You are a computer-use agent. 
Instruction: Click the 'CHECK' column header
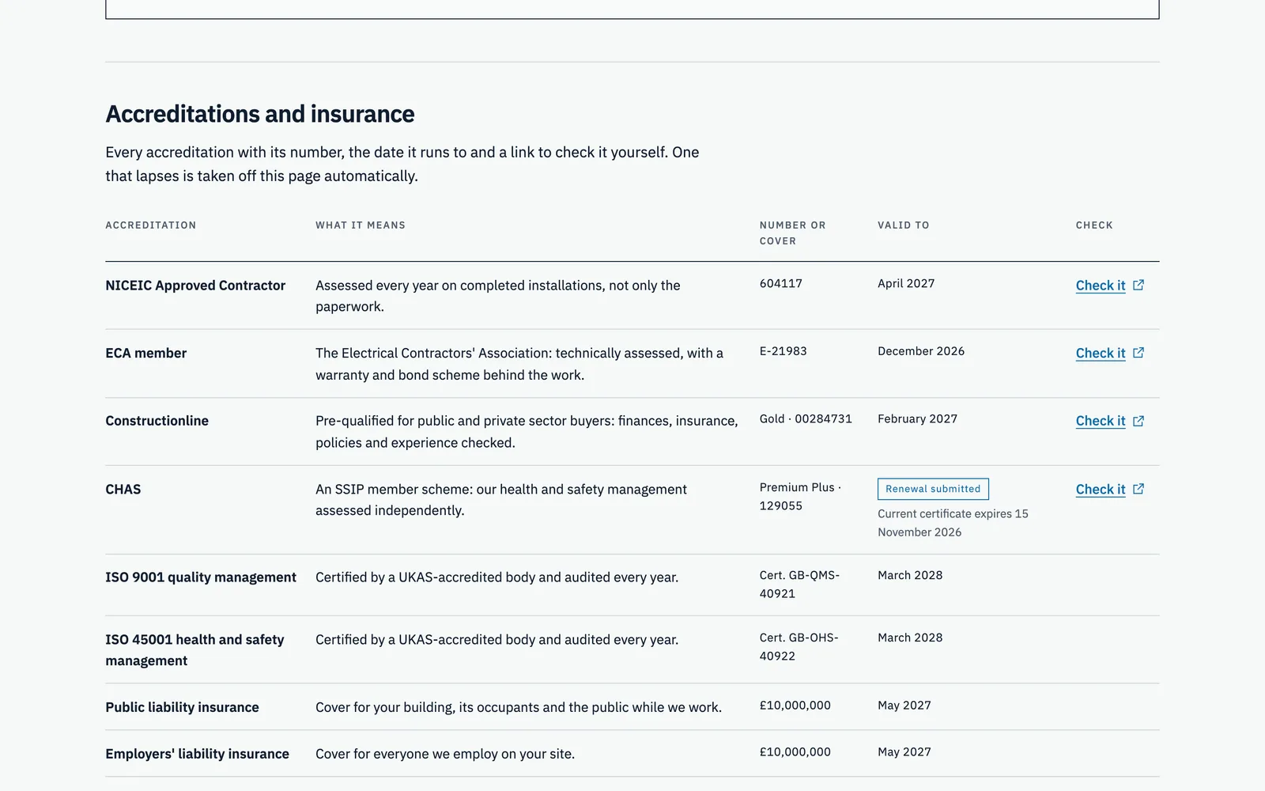pos(1094,225)
